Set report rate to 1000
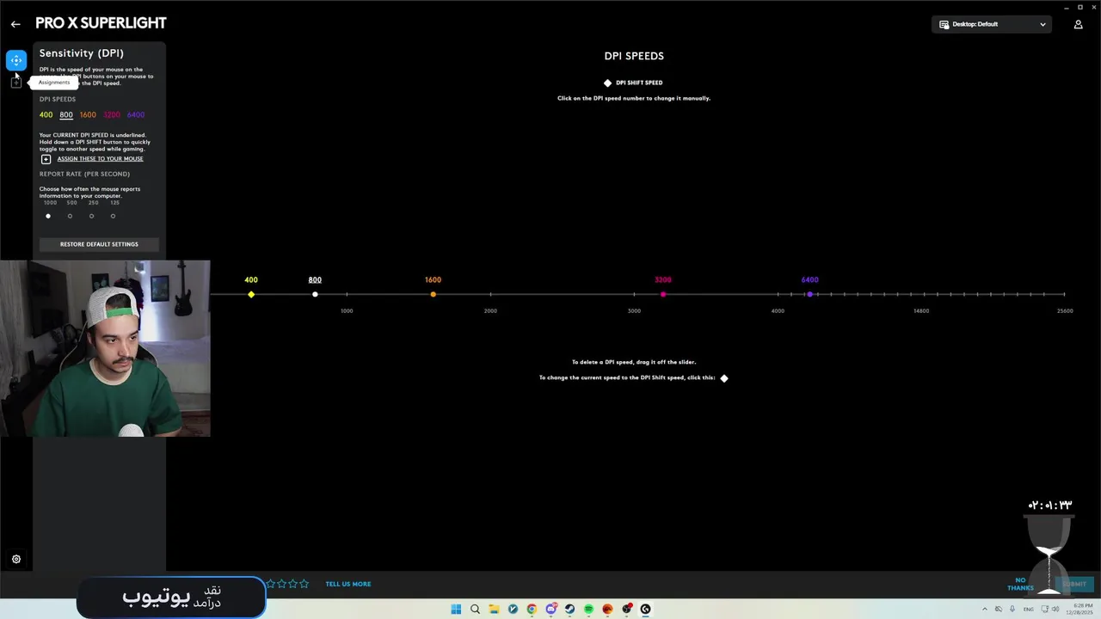 click(x=48, y=216)
